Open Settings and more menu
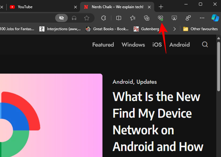 pos(202,18)
